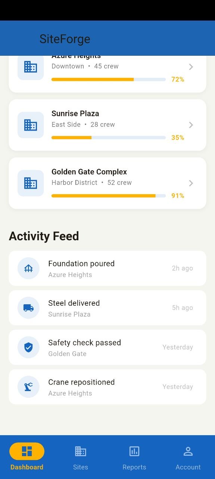Open the Foundation poured activity entry
The image size is (215, 479).
pyautogui.click(x=107, y=268)
